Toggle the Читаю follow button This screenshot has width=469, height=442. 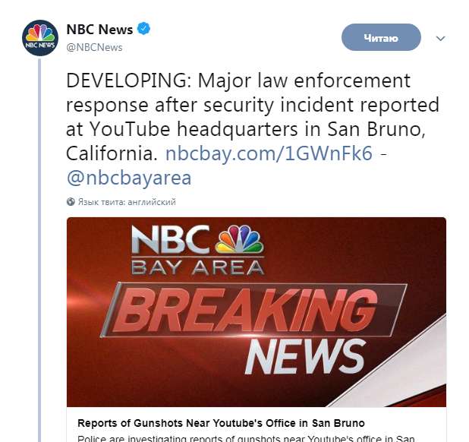[x=380, y=37]
